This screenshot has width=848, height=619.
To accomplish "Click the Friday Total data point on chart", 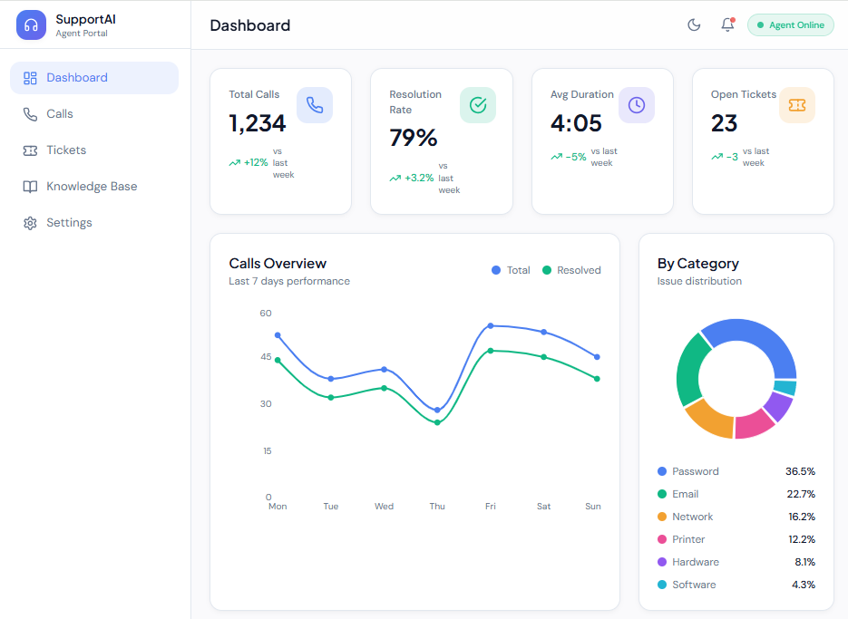I will [491, 325].
